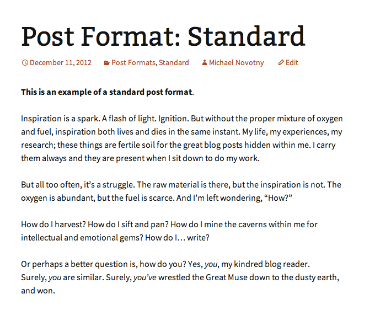Click the paragraph starting "Or perhaps a better question"
This screenshot has height=310, width=375.
tap(180, 277)
